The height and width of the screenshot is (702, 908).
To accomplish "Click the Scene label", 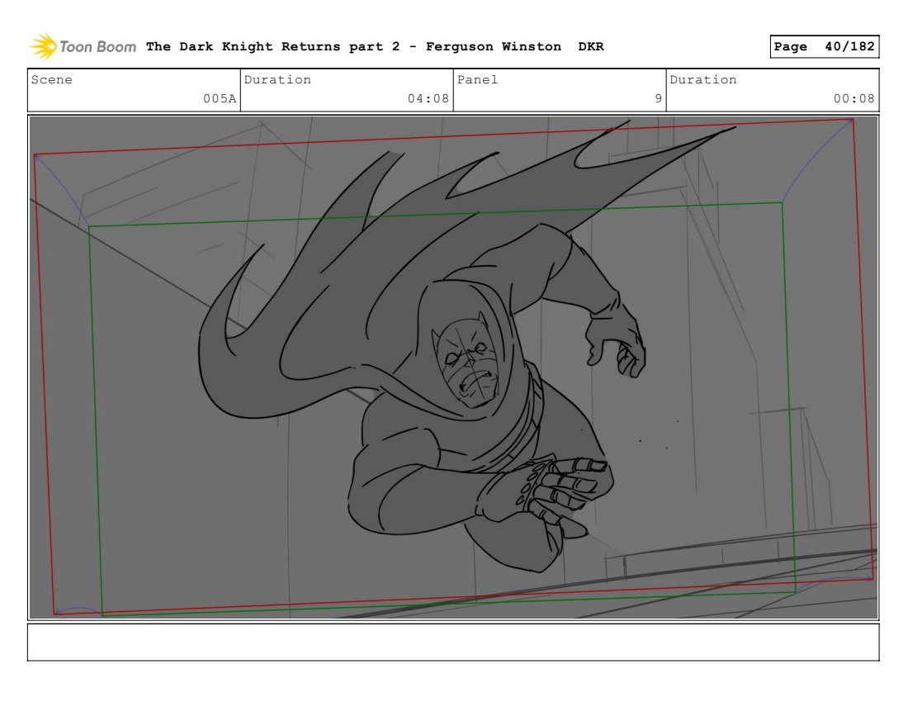I will coord(51,80).
